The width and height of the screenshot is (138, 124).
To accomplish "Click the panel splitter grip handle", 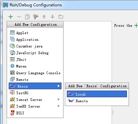I will coord(113,113).
